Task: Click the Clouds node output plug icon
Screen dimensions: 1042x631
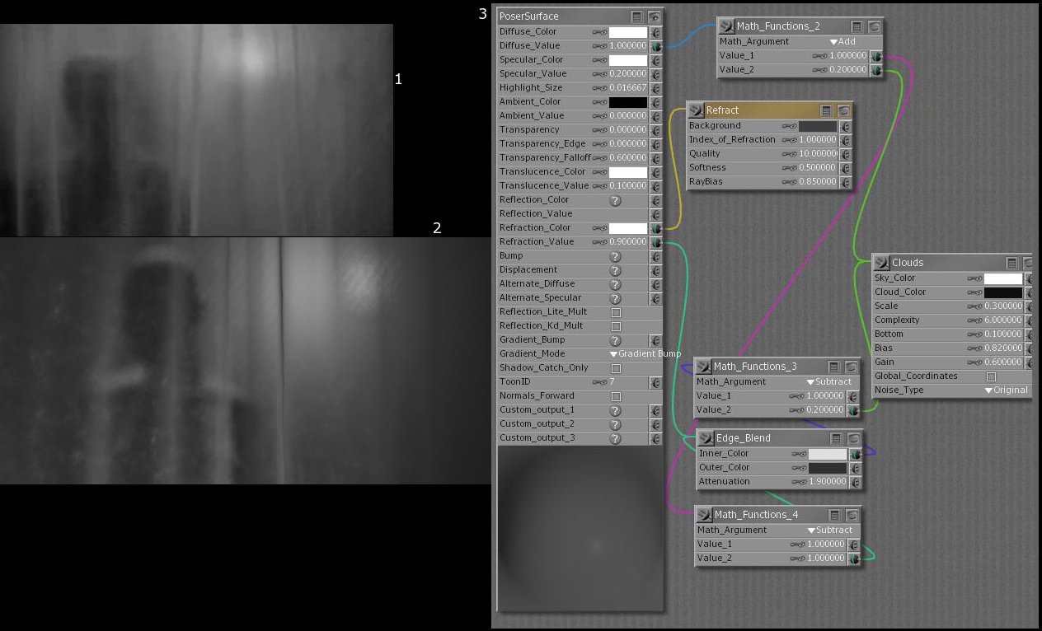Action: 882,263
